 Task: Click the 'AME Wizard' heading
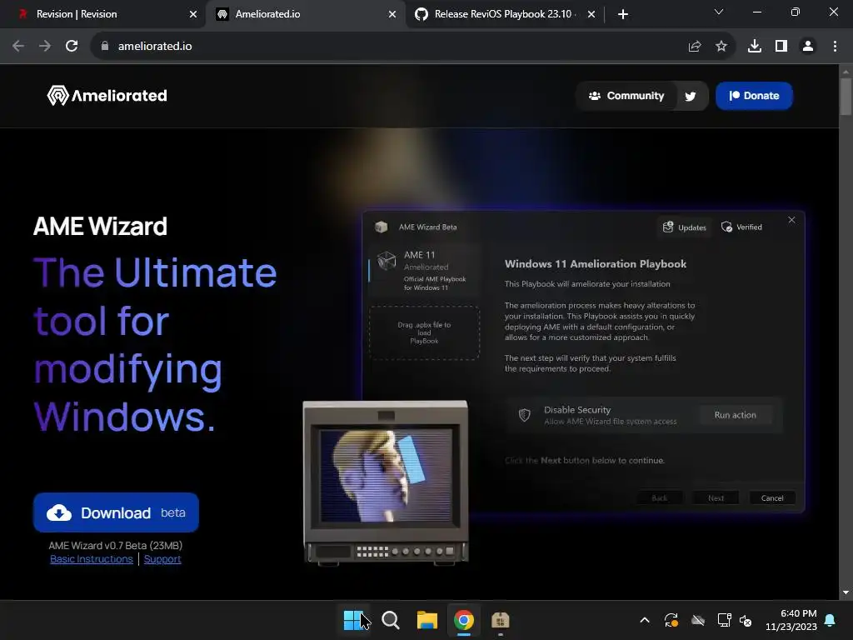[100, 226]
